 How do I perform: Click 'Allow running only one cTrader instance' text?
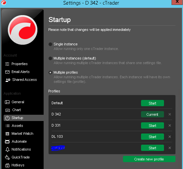(86, 49)
